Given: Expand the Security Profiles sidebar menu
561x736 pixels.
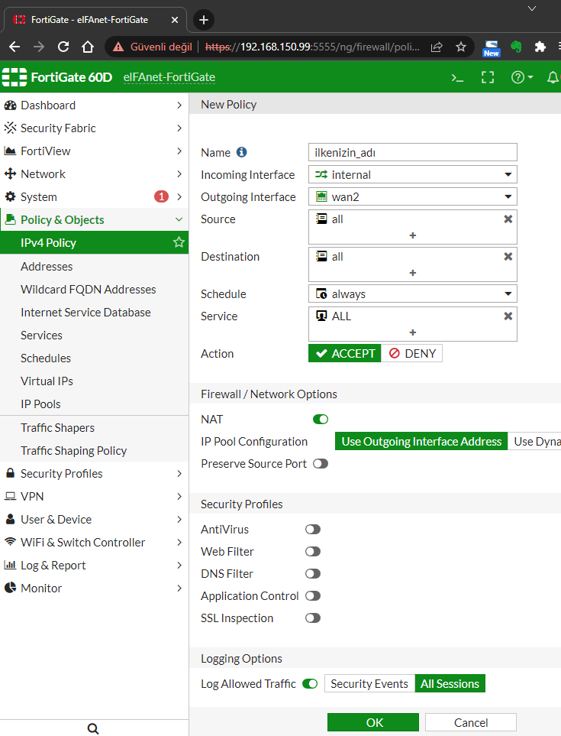Looking at the screenshot, I should [94, 474].
